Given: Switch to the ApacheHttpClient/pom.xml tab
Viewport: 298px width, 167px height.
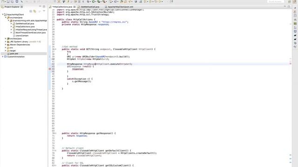Looking at the screenshot, I should pos(120,7).
